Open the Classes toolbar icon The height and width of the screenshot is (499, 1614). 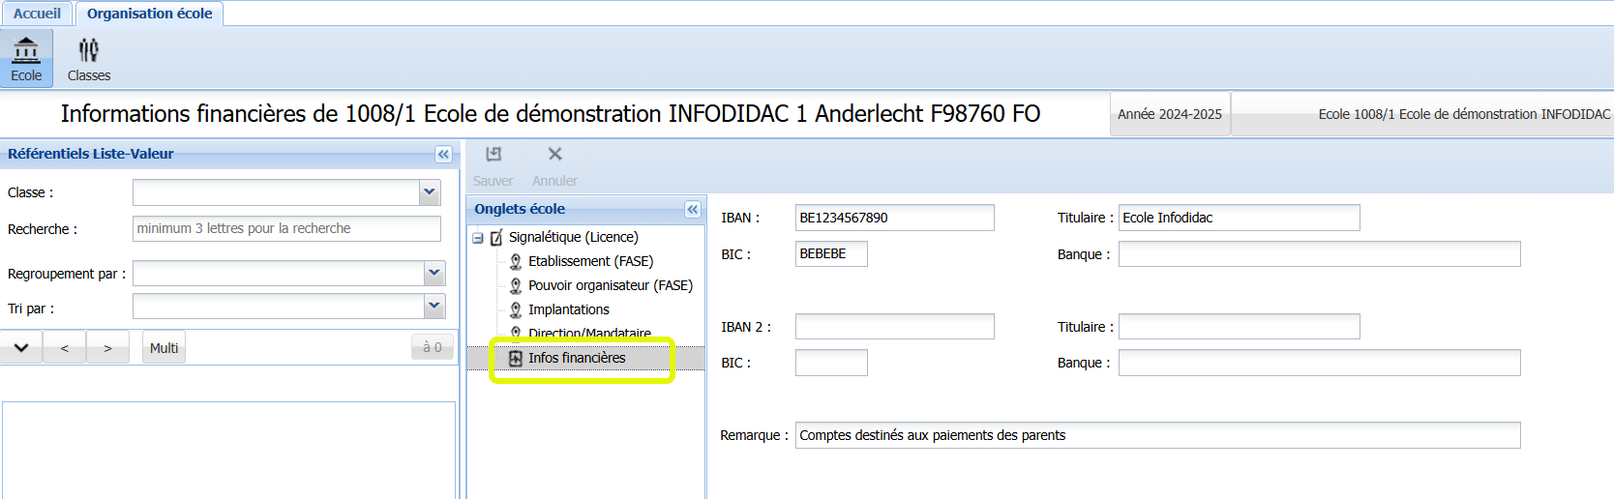[x=89, y=49]
